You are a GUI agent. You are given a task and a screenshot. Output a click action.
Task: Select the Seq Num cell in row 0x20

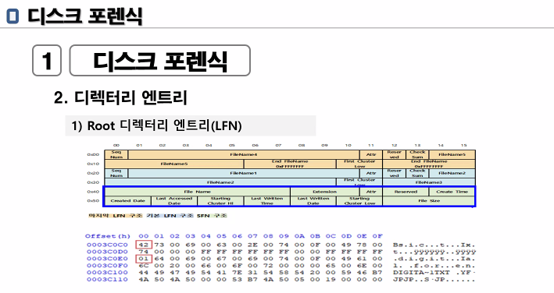tap(116, 173)
